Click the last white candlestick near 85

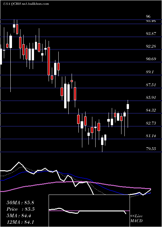[128, 113]
